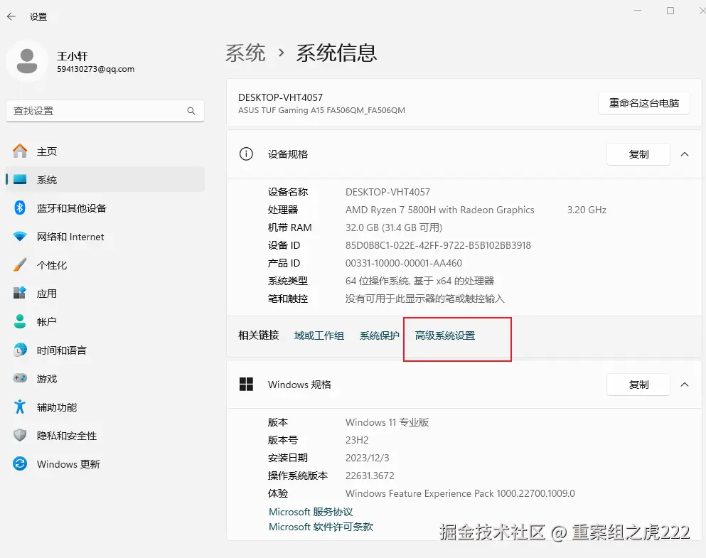Open 主页 in the sidebar
The width and height of the screenshot is (706, 558).
[105, 151]
